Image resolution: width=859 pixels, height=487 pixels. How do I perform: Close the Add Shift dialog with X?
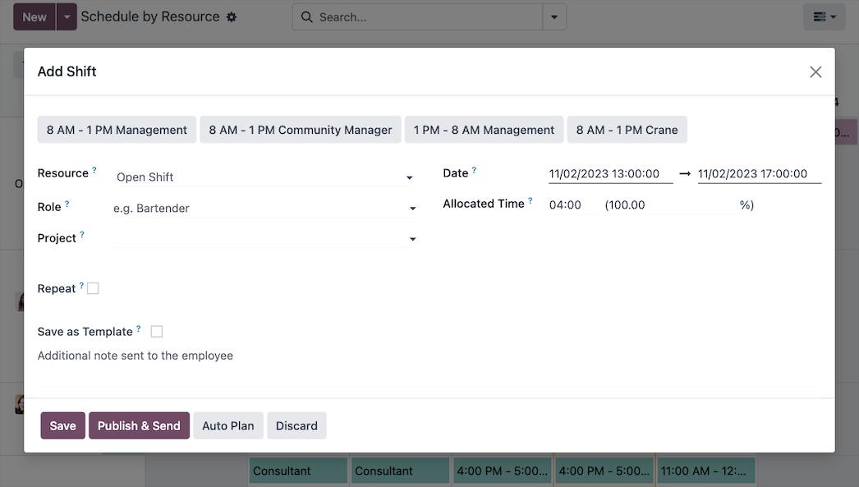pyautogui.click(x=815, y=72)
